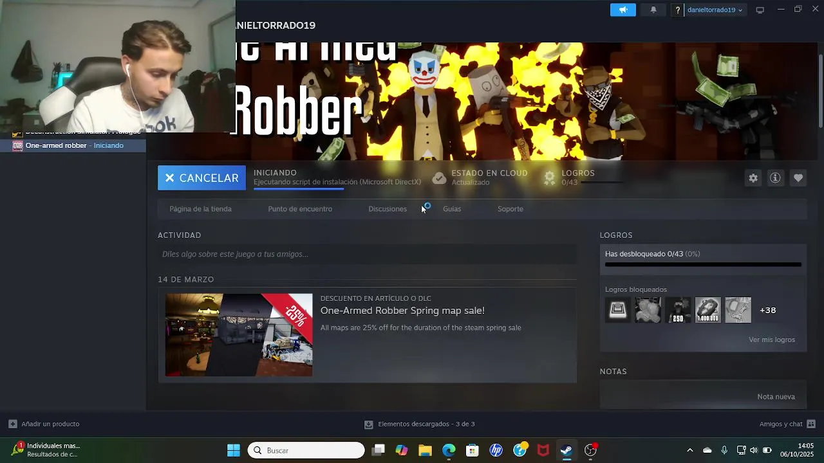
Task: Open McAfee from the taskbar
Action: coord(543,450)
